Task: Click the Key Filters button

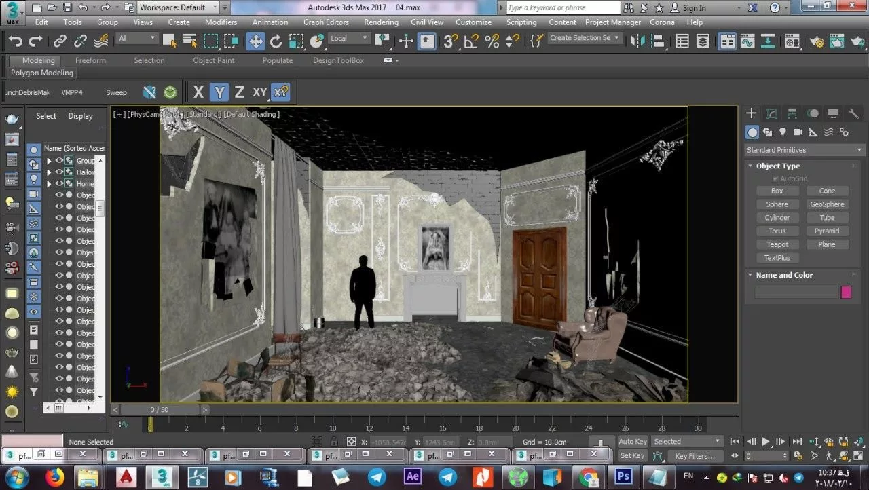Action: click(695, 456)
